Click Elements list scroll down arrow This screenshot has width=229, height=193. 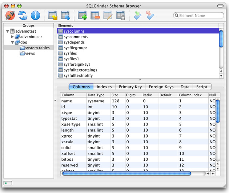pyautogui.click(x=221, y=76)
